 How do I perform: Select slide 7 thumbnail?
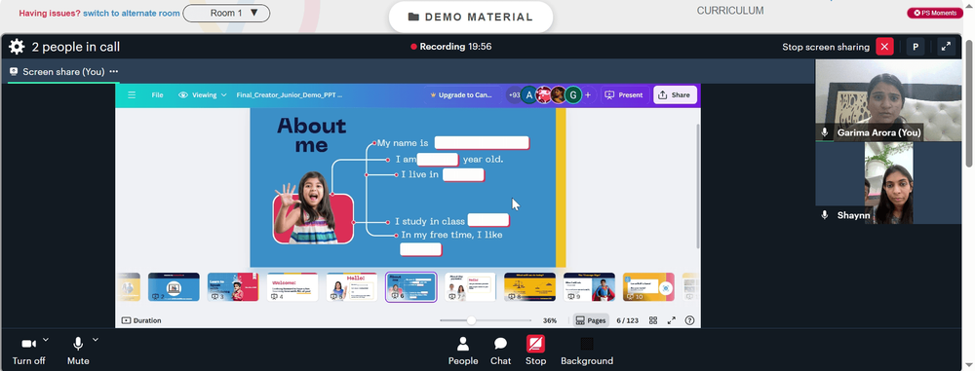pos(470,287)
